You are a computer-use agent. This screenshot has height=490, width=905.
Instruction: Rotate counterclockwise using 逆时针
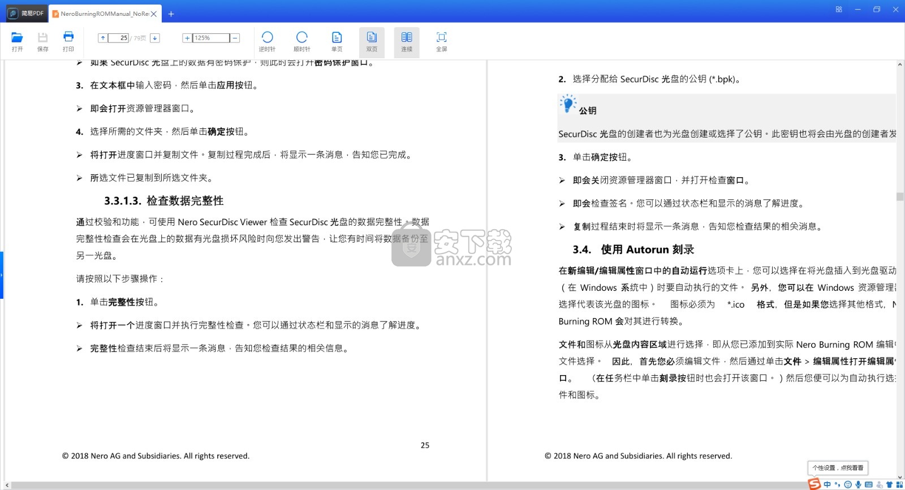pos(267,42)
